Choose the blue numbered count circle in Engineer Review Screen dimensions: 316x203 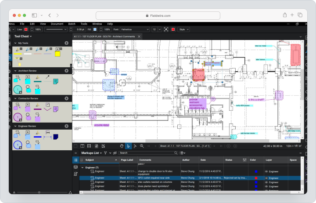[x=18, y=145]
